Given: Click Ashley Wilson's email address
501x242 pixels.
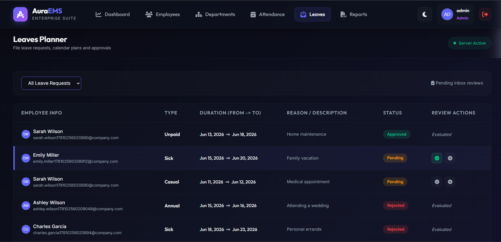Looking at the screenshot, I should 78,209.
